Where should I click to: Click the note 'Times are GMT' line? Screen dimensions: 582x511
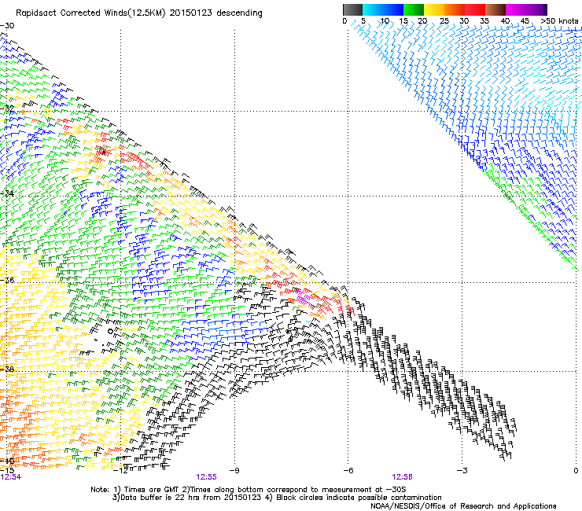249,490
